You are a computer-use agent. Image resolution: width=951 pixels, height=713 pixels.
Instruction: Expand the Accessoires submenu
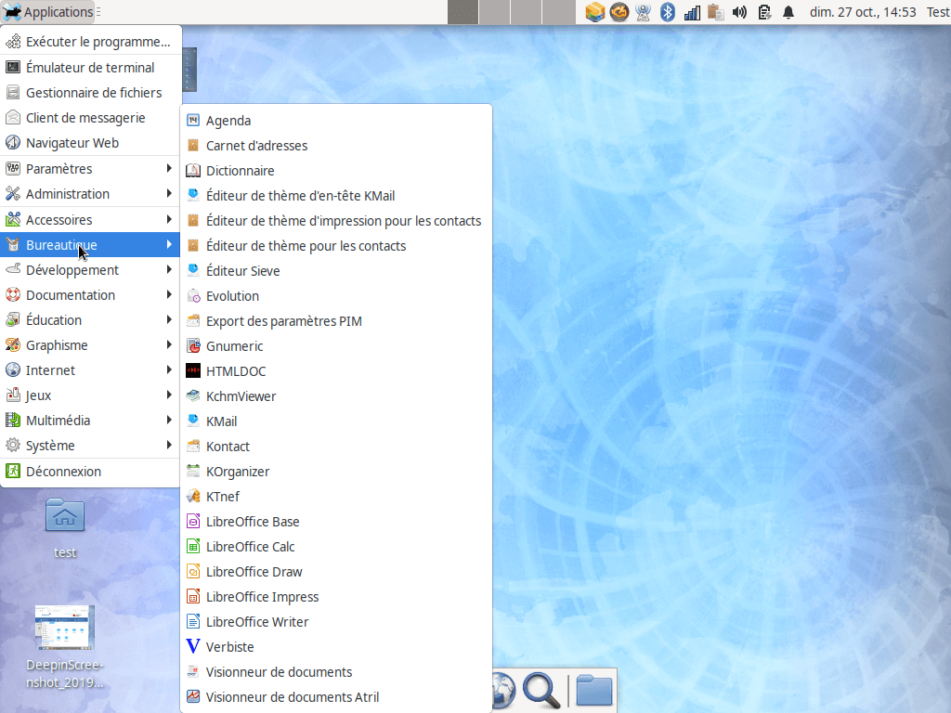[x=90, y=219]
